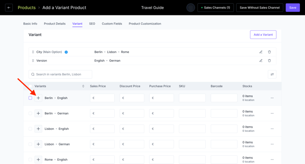
Task: Open the City main option info icon
Action: coord(66,52)
